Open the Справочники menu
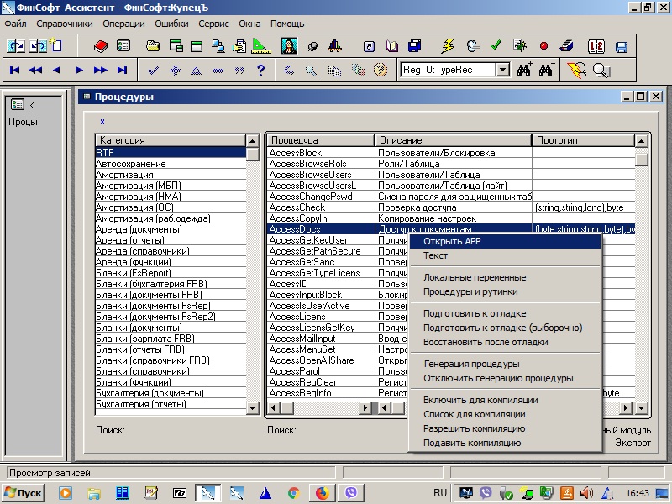 [x=65, y=24]
